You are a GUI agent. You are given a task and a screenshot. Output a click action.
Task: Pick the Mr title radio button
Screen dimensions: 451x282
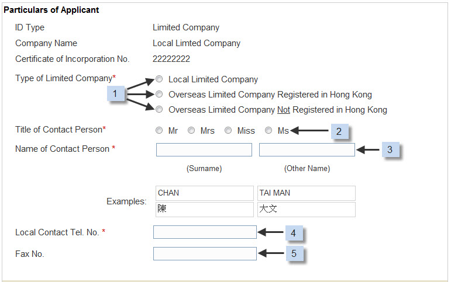point(159,130)
